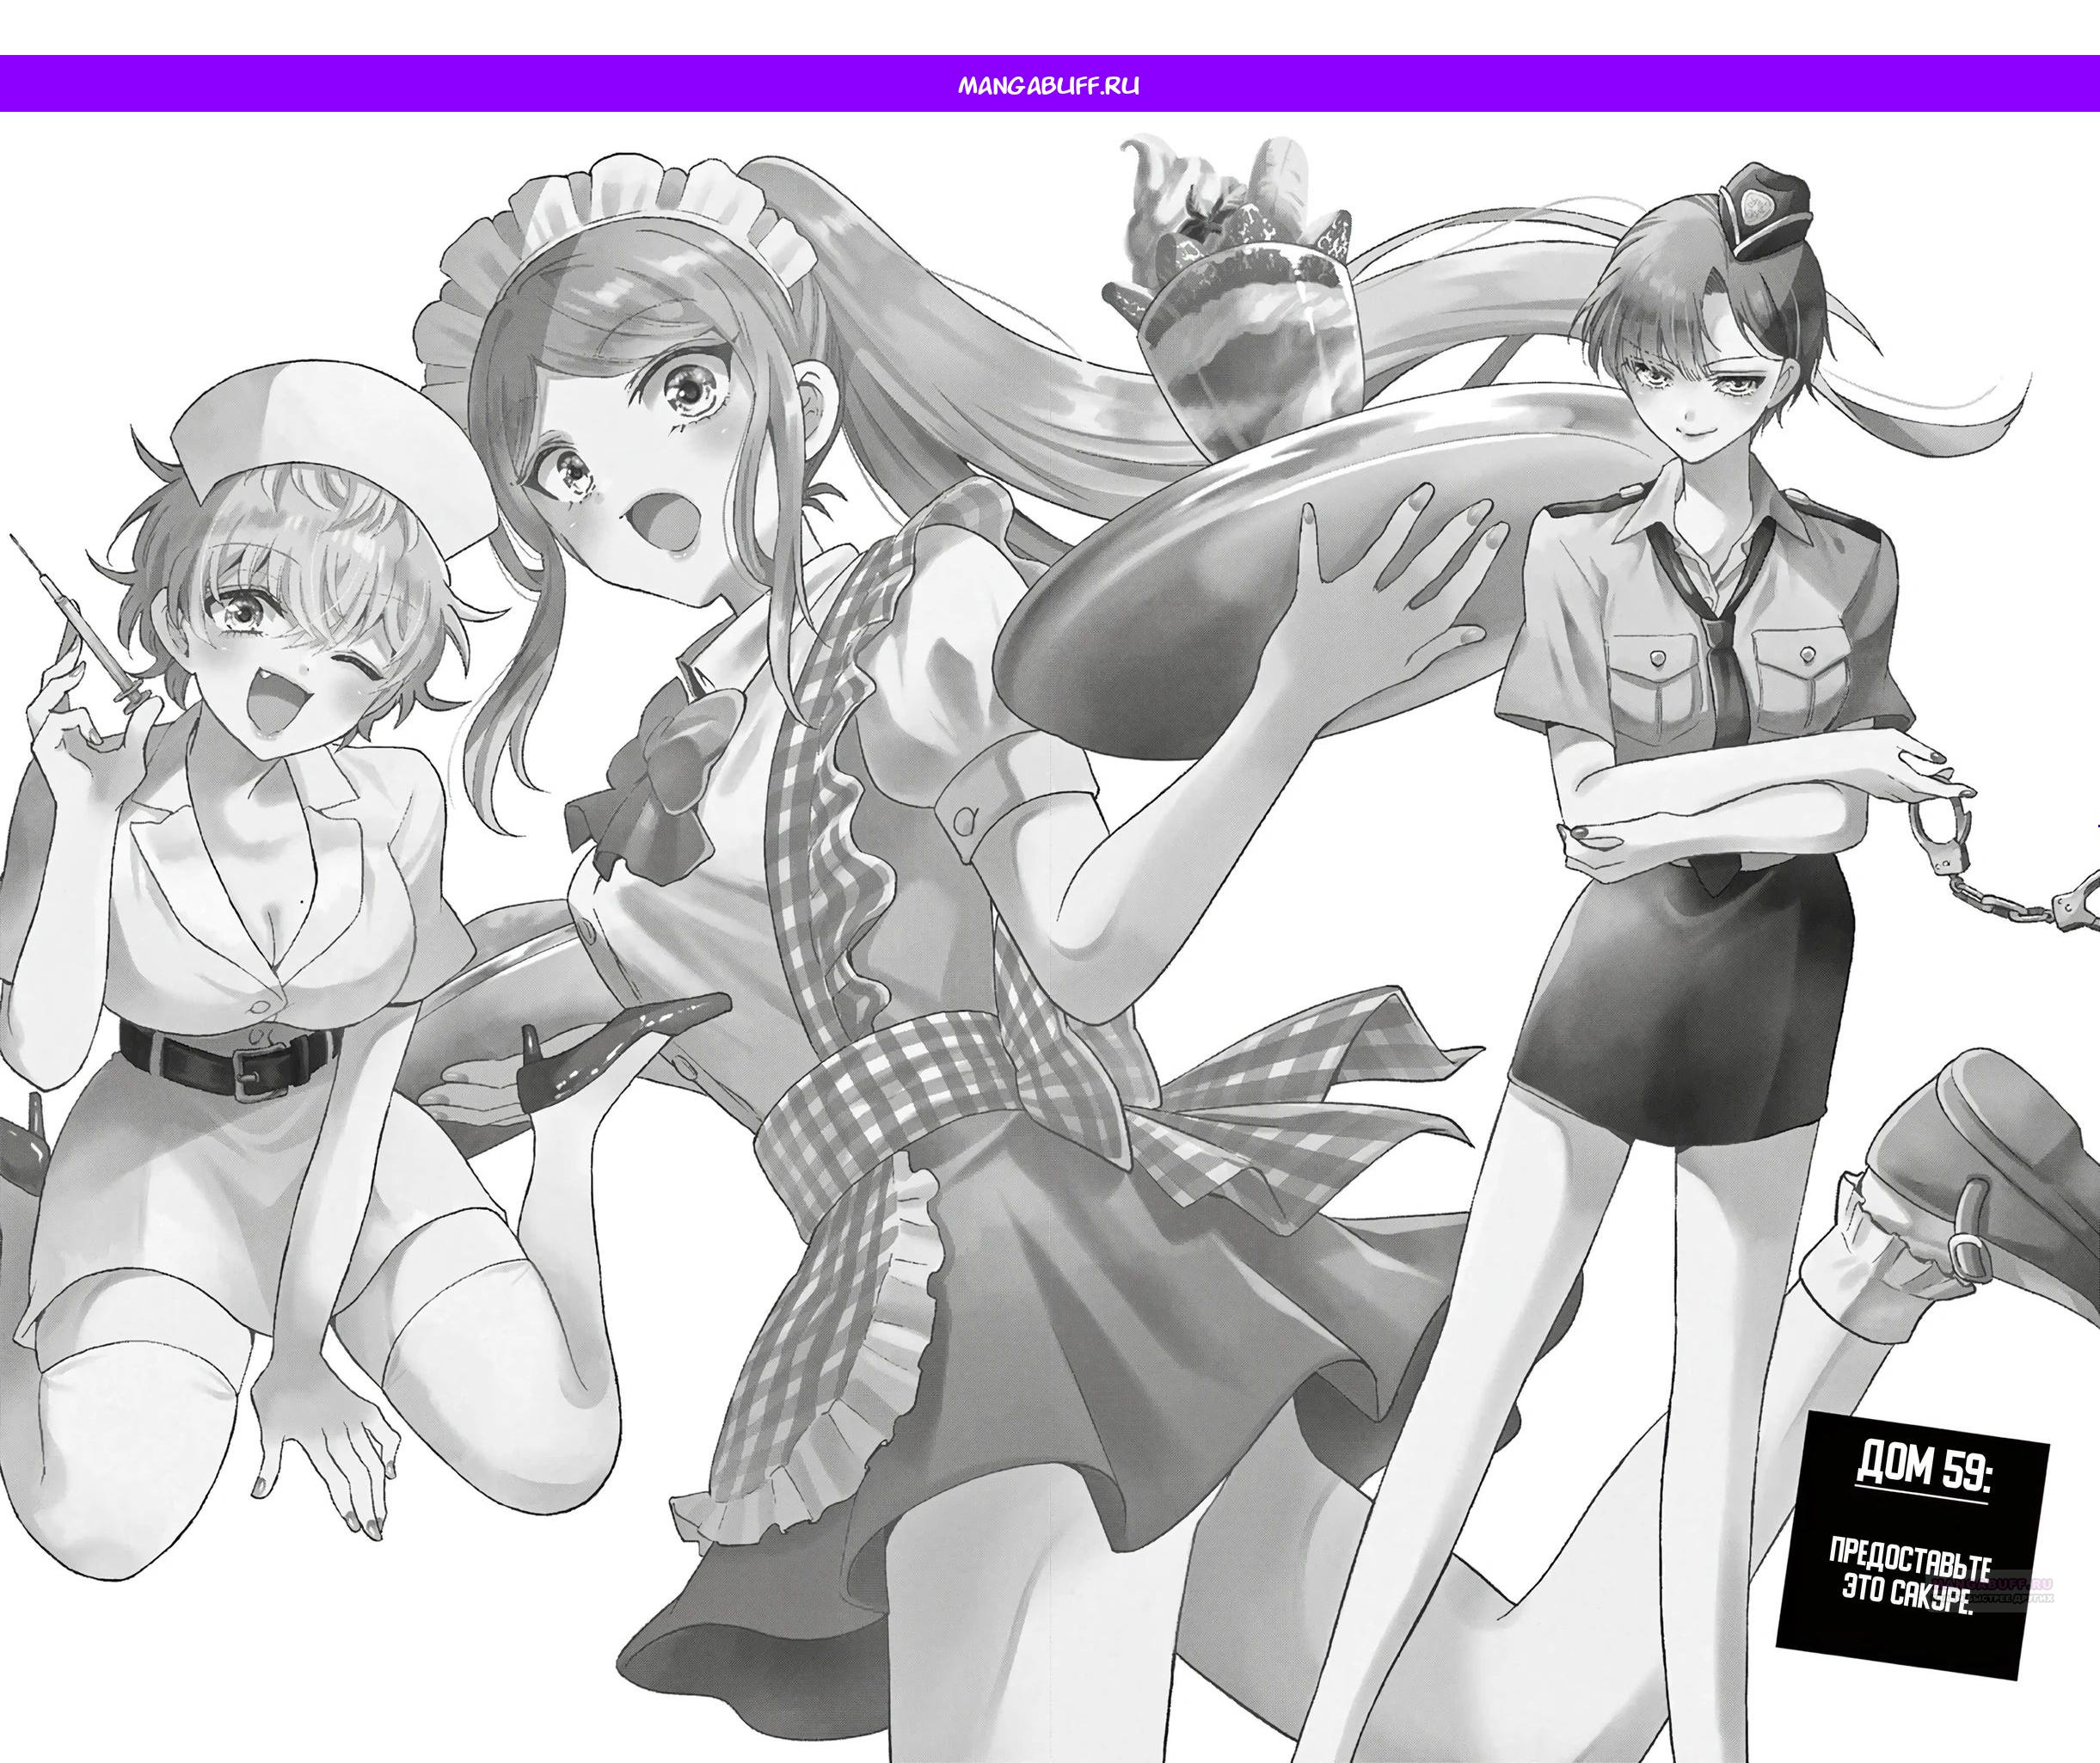Click the MANGABUFF.RU banner text
The height and width of the screenshot is (1763, 2100).
pos(1048,85)
